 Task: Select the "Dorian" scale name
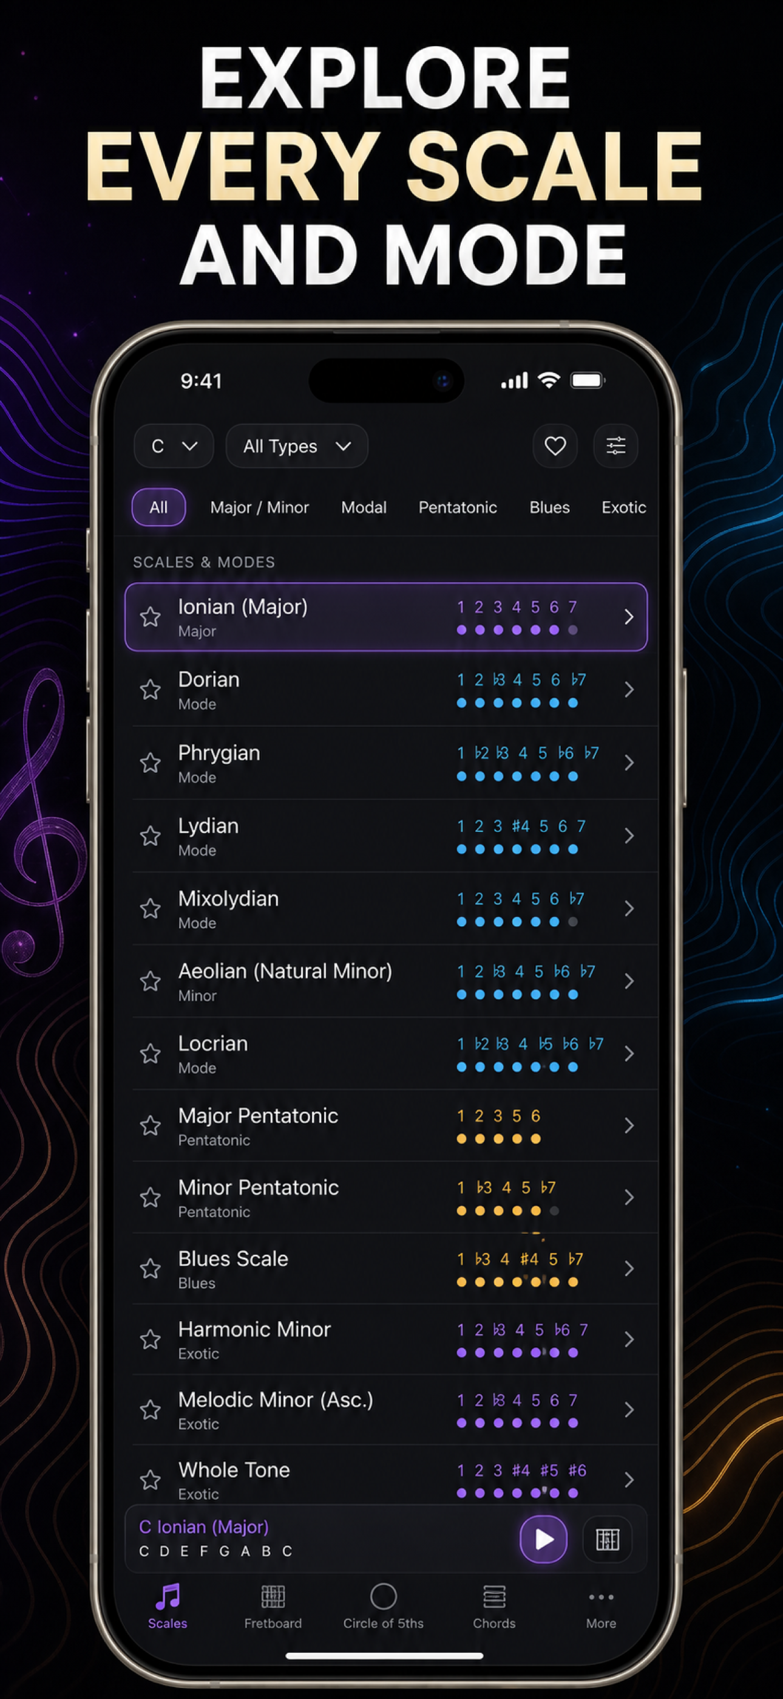click(209, 680)
